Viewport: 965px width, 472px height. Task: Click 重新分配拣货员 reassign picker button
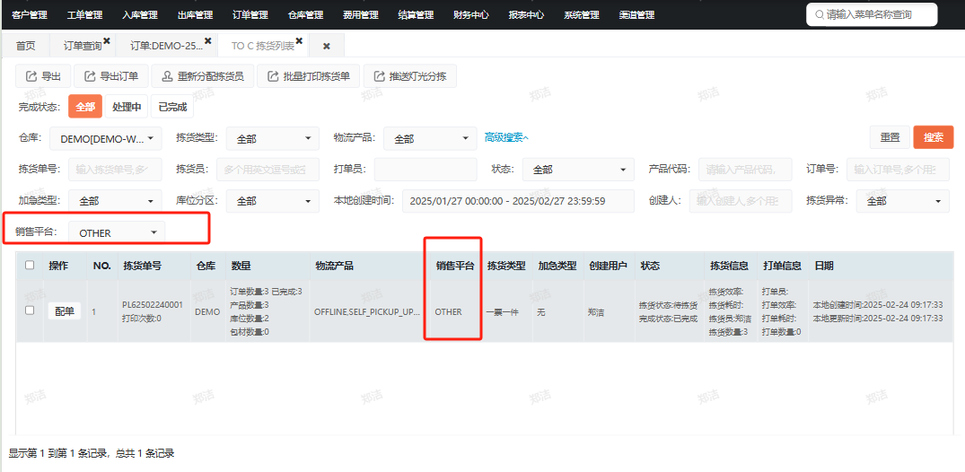click(203, 76)
